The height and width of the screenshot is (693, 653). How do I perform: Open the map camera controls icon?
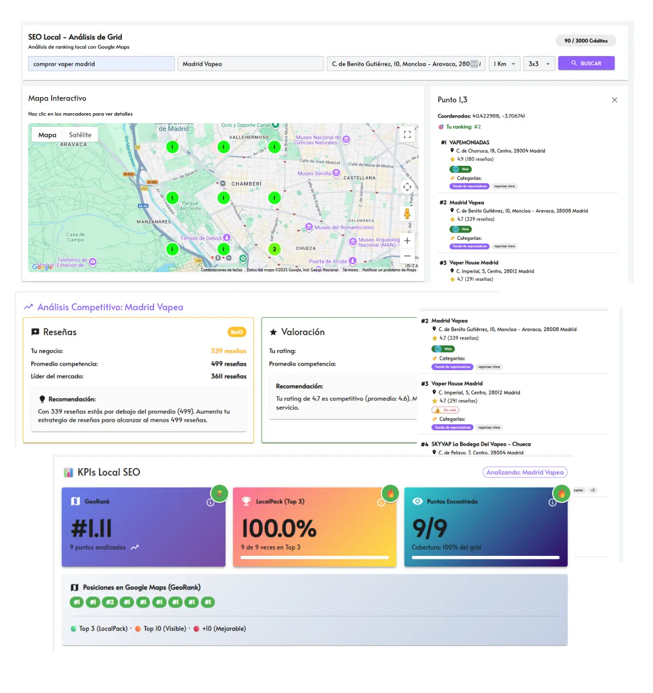pos(407,187)
